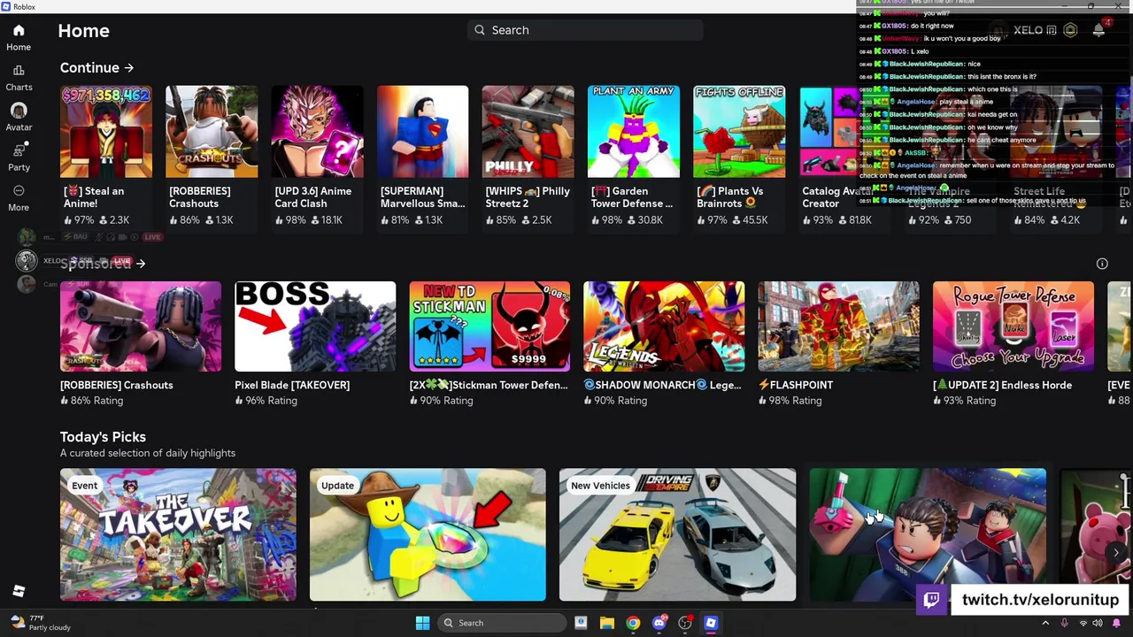1133x637 pixels.
Task: Go to Home in the sidebar
Action: [19, 38]
